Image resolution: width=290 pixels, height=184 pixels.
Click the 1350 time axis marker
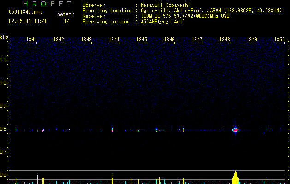tap(279, 40)
